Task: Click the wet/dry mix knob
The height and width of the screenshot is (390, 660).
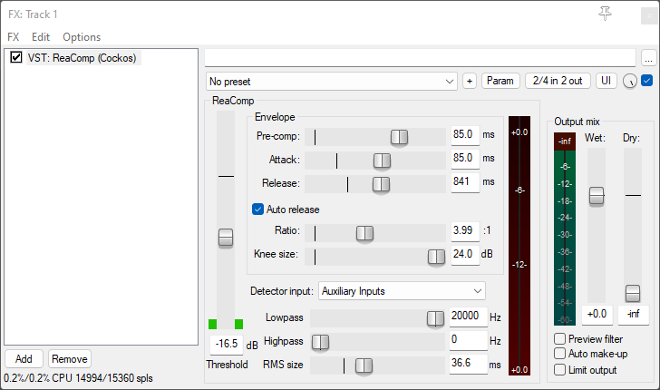Action: pos(630,81)
